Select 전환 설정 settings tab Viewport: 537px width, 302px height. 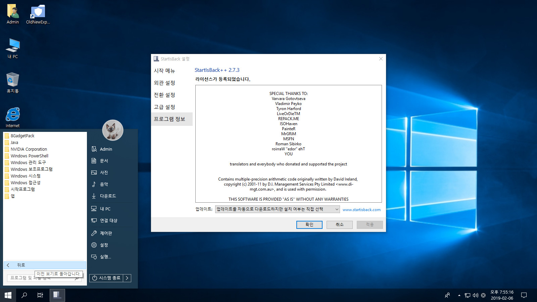[x=172, y=95]
